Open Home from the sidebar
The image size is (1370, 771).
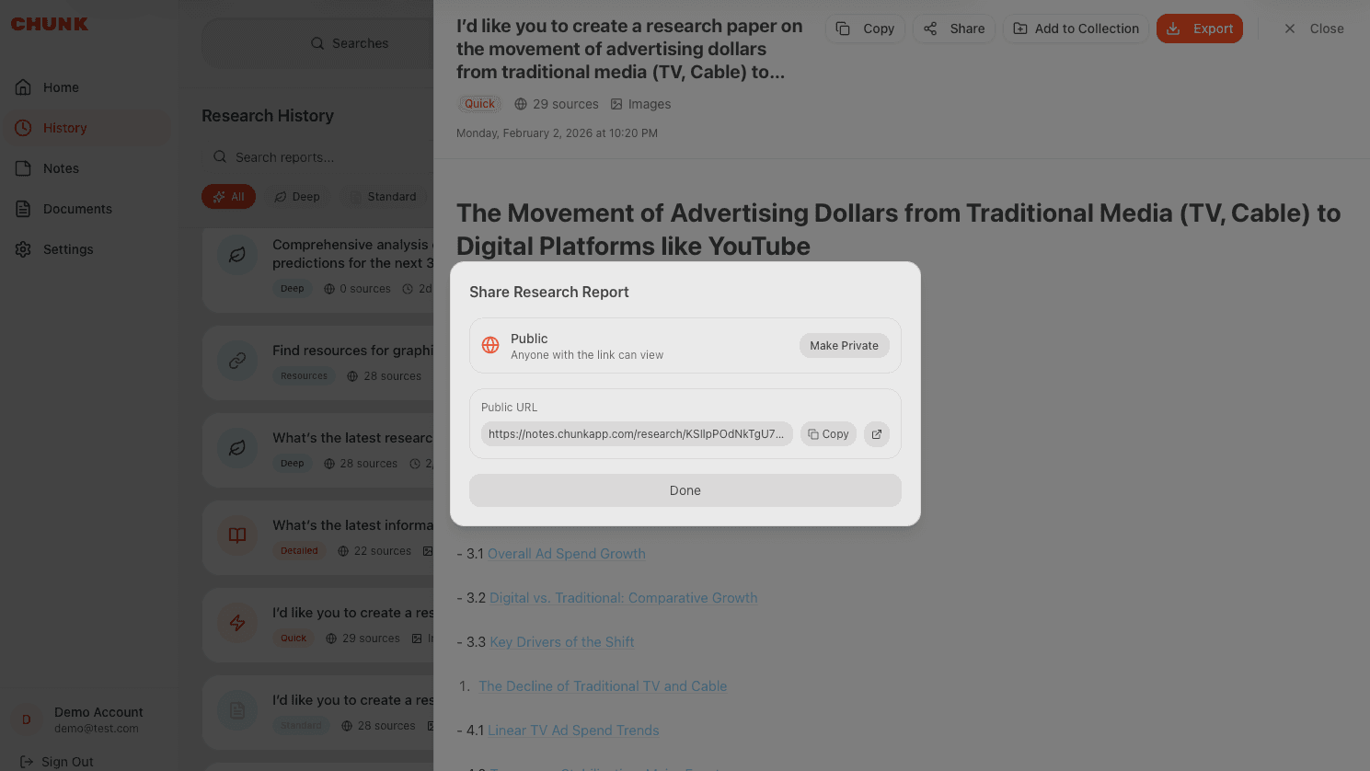coord(61,87)
